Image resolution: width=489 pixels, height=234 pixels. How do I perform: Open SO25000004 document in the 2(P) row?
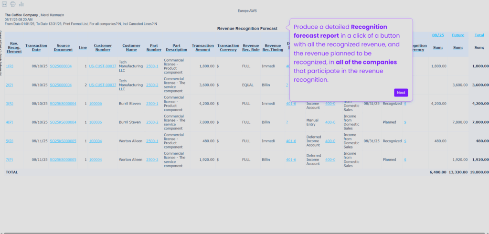[x=61, y=85]
